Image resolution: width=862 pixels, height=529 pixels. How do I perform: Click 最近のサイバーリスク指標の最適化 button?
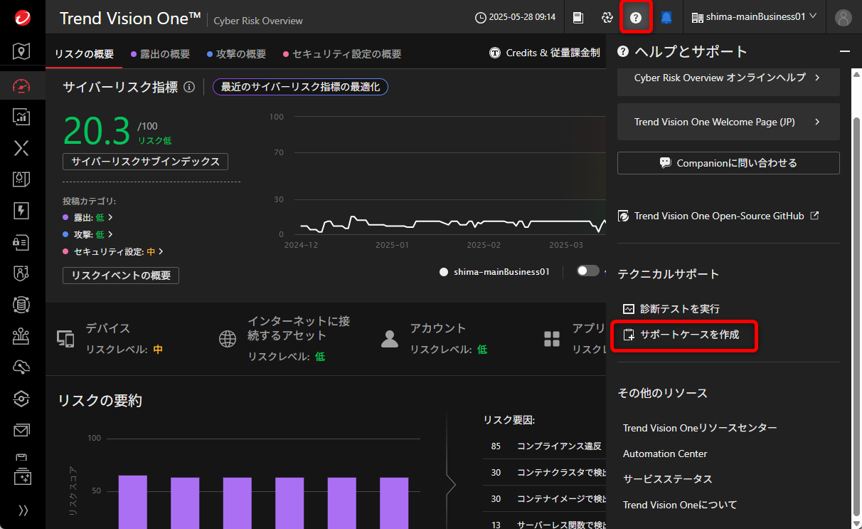[300, 87]
